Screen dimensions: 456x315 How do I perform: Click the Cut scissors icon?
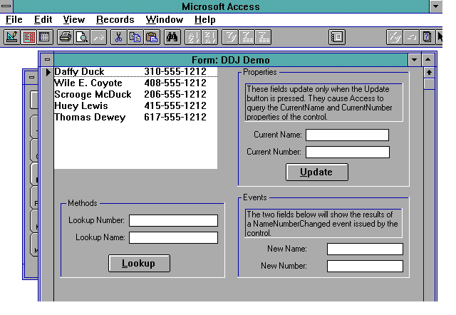pyautogui.click(x=119, y=36)
